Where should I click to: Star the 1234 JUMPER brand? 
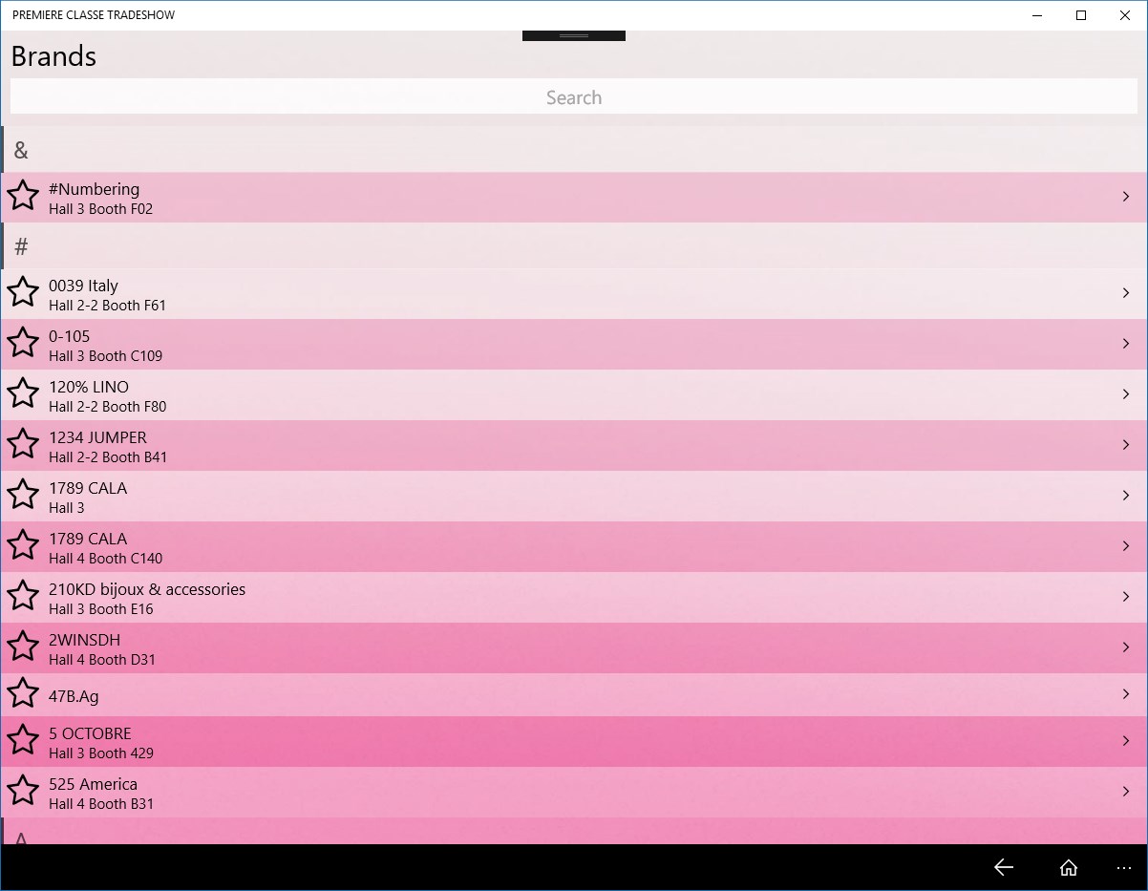[23, 444]
